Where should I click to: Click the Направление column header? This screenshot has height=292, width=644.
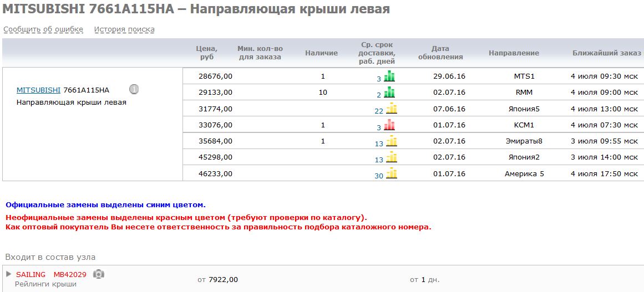pos(514,53)
